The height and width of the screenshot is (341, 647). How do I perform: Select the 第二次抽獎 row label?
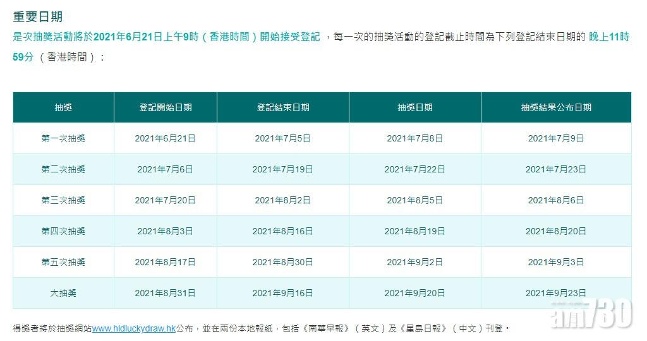(x=63, y=169)
